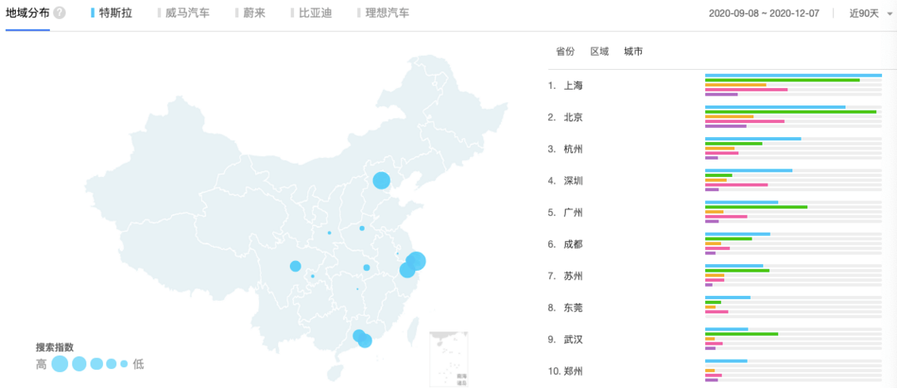Click the smallest bubble in 搜索指数 legend

124,363
